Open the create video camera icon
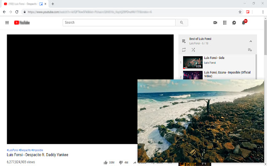The height and width of the screenshot is (166, 267). click(215, 22)
